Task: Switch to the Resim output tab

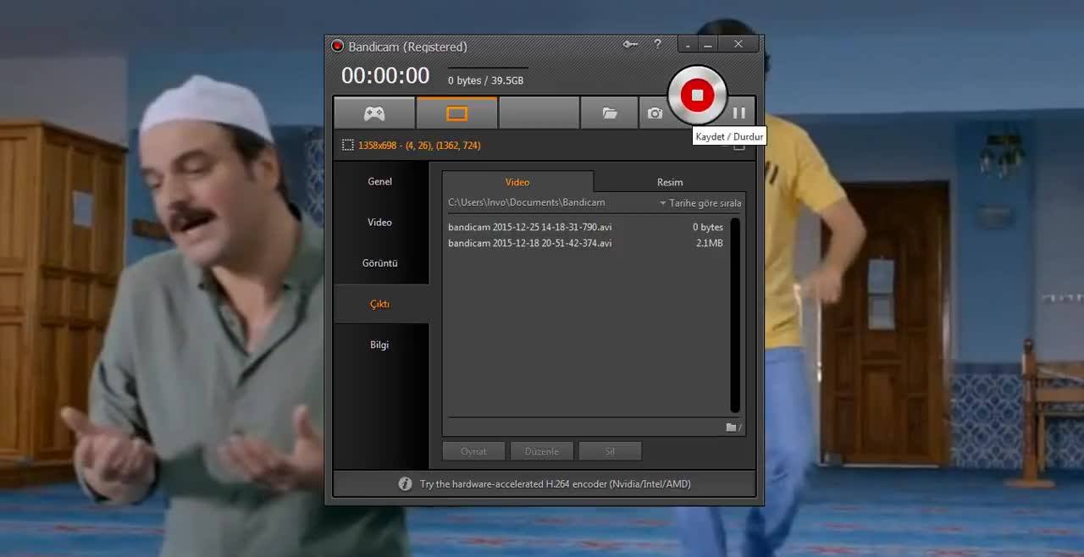Action: (x=670, y=182)
